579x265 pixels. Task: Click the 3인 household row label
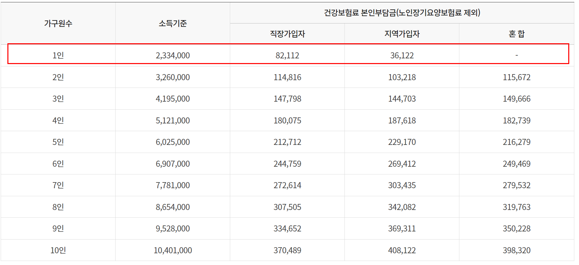coord(58,99)
